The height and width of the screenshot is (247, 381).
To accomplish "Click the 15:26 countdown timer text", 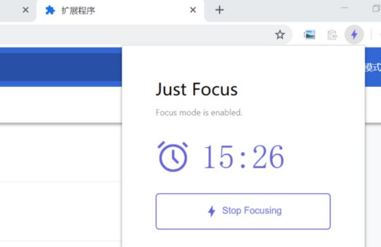I will click(244, 156).
